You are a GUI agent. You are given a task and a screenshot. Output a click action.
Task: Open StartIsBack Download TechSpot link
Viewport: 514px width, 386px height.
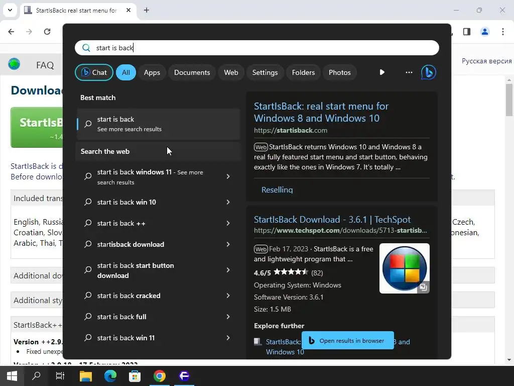click(x=332, y=219)
